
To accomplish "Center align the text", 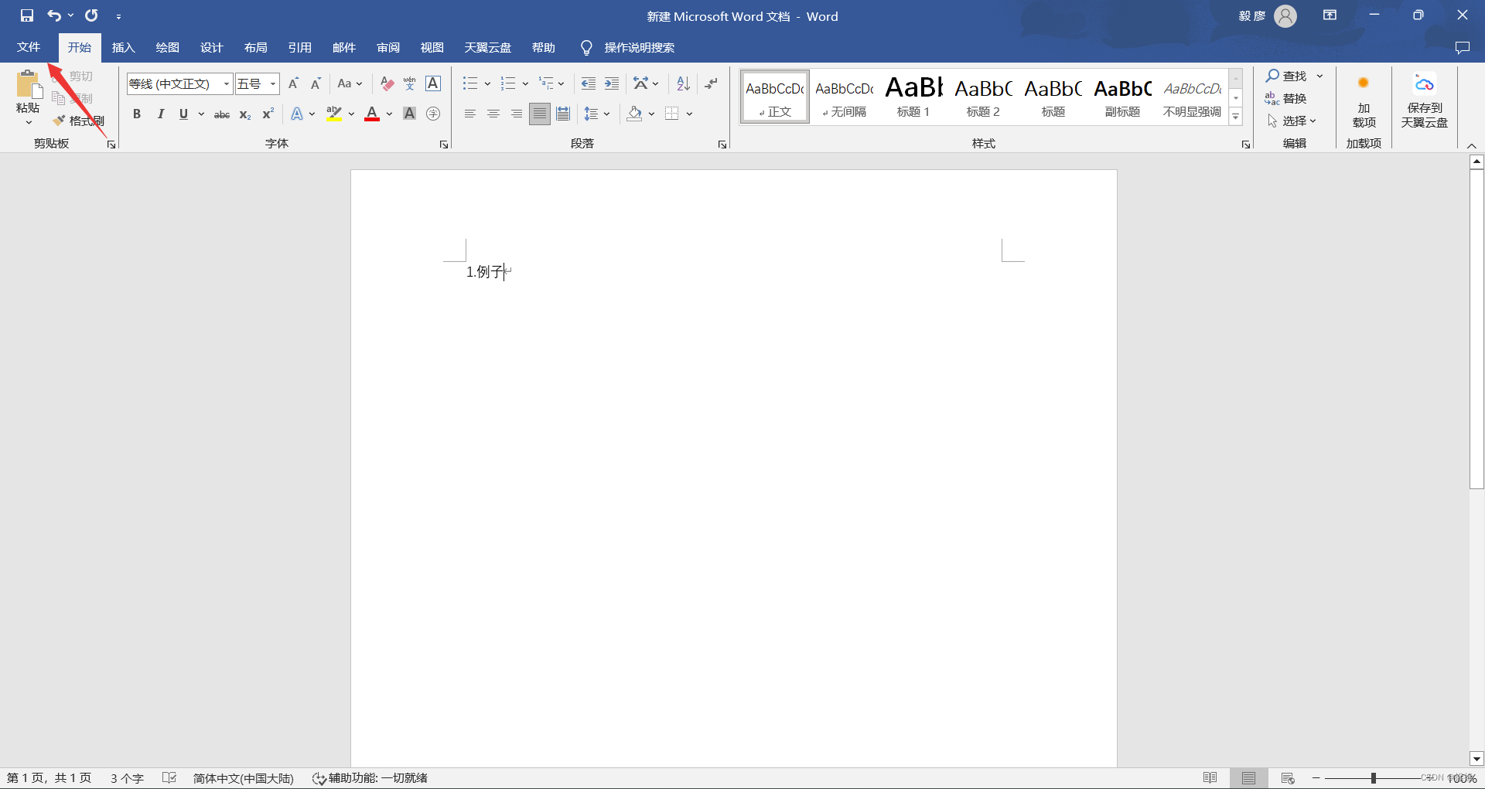I will [x=493, y=114].
